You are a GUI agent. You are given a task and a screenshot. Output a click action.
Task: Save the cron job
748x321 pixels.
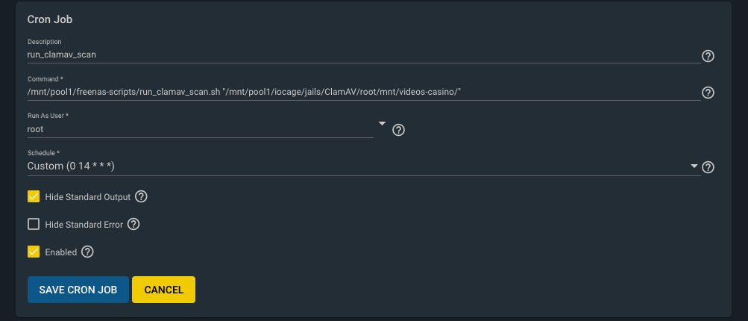click(78, 290)
